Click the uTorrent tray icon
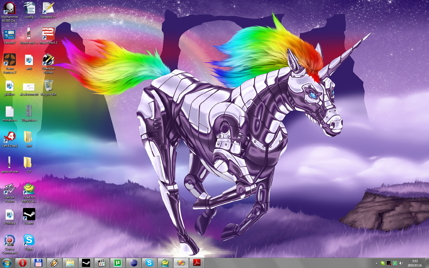Viewport: 429px width, 268px height. (395, 263)
